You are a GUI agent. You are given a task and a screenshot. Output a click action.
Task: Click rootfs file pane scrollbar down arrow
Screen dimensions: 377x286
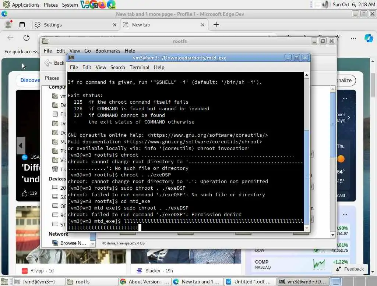coord(333,235)
